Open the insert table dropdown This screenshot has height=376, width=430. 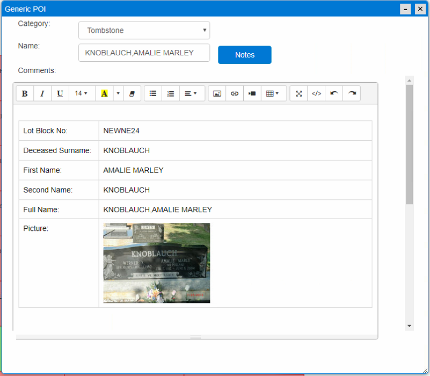pos(273,93)
